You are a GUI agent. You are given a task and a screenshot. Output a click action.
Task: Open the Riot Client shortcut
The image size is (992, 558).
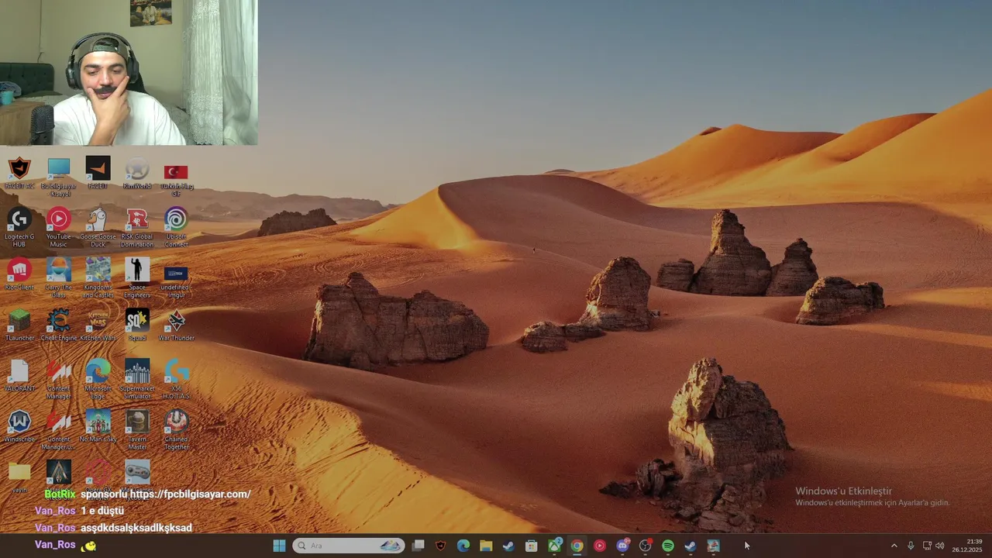click(19, 274)
